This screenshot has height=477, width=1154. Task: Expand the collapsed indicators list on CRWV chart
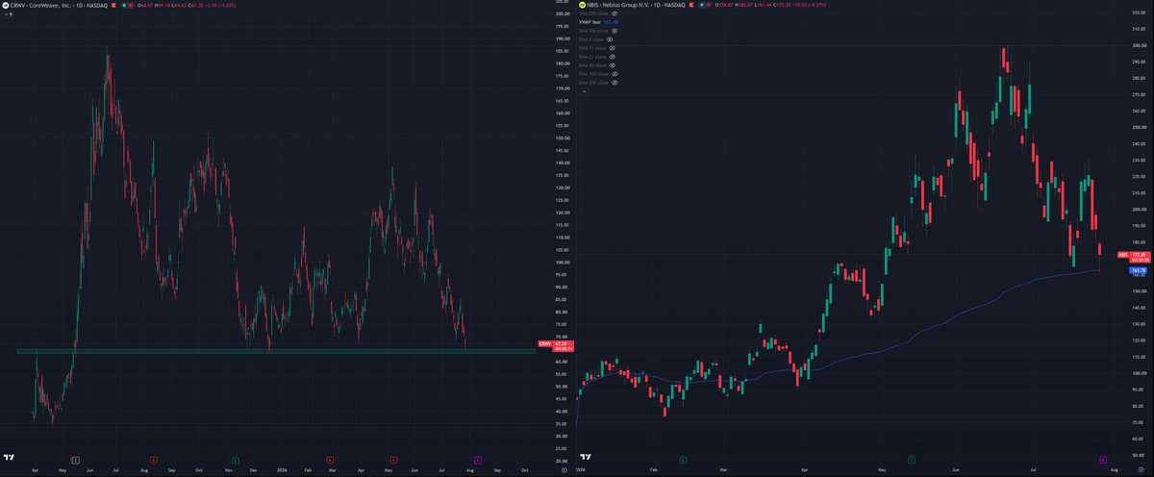click(9, 14)
